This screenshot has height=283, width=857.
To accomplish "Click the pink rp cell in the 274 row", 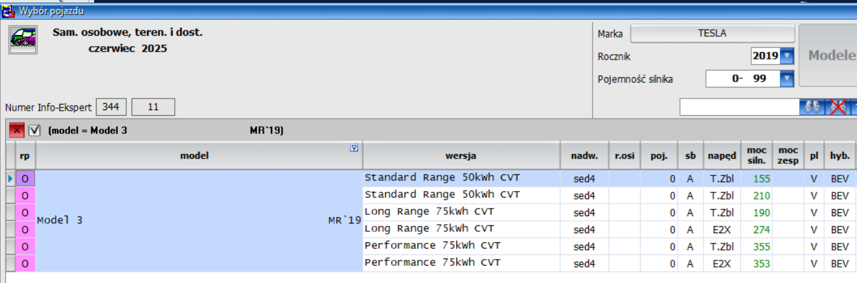I will [x=25, y=229].
